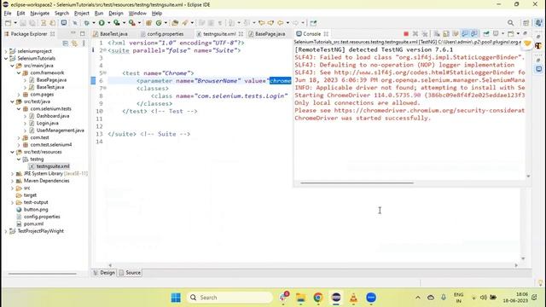Click Link with Editor icon in Package Explorer
The width and height of the screenshot is (546, 307).
74,43
